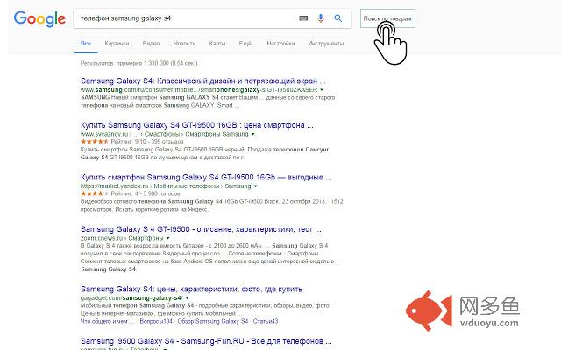Open the 'Статьи43' sitelink
The width and height of the screenshot is (561, 350).
click(266, 321)
